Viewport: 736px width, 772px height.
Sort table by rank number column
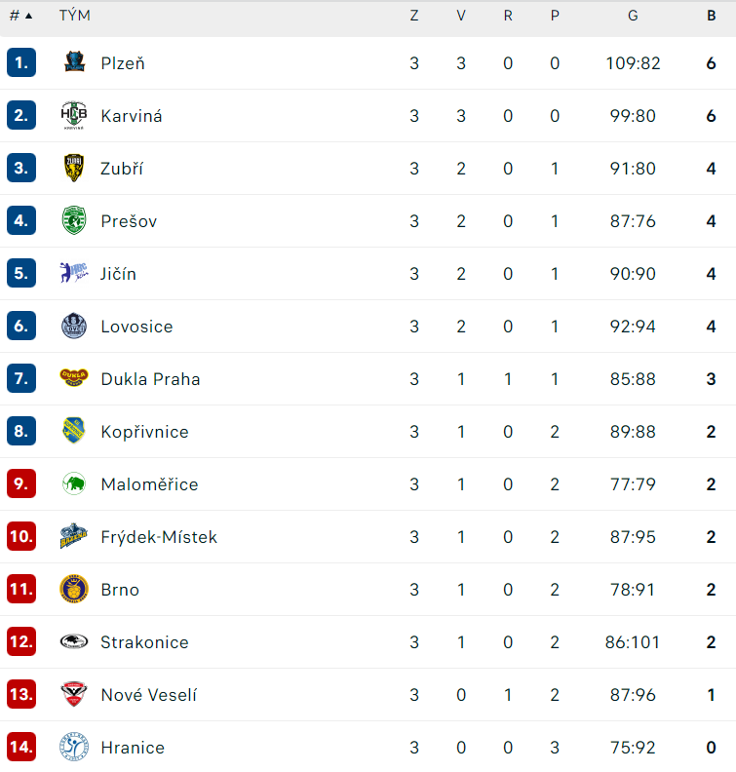coord(20,16)
